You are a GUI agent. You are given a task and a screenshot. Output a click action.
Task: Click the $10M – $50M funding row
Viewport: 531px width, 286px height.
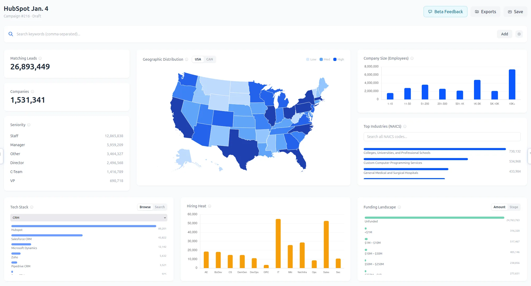tap(442, 252)
